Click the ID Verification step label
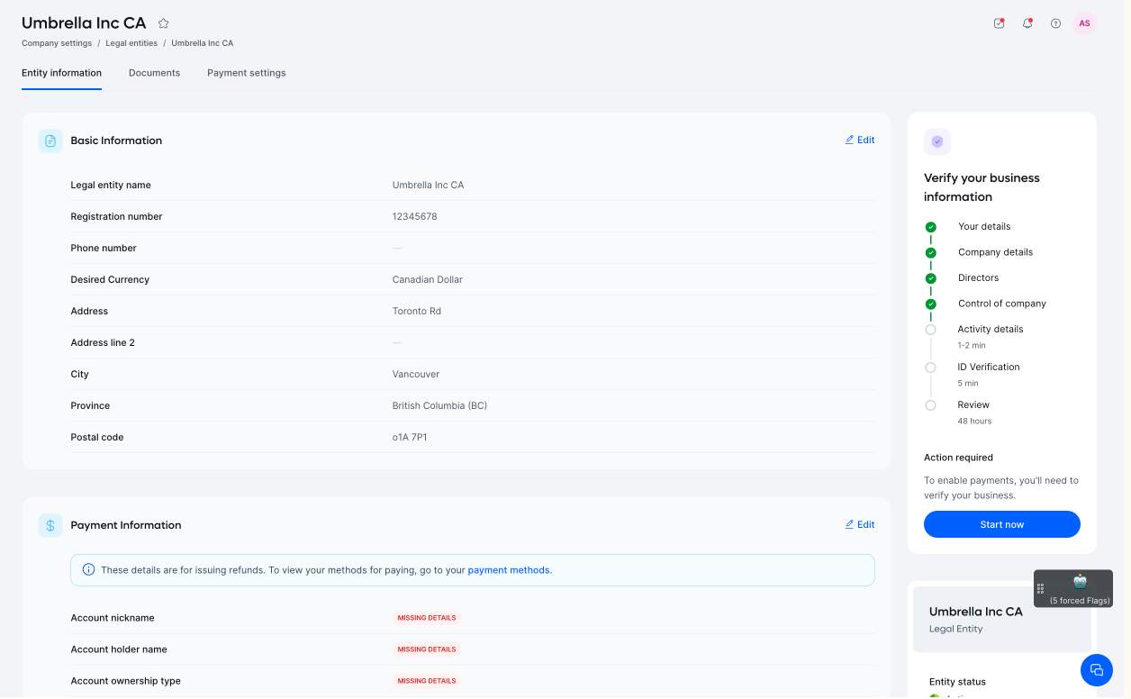 [x=989, y=367]
